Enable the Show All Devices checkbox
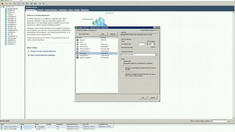This screenshot has width=235, height=132. [x=77, y=34]
